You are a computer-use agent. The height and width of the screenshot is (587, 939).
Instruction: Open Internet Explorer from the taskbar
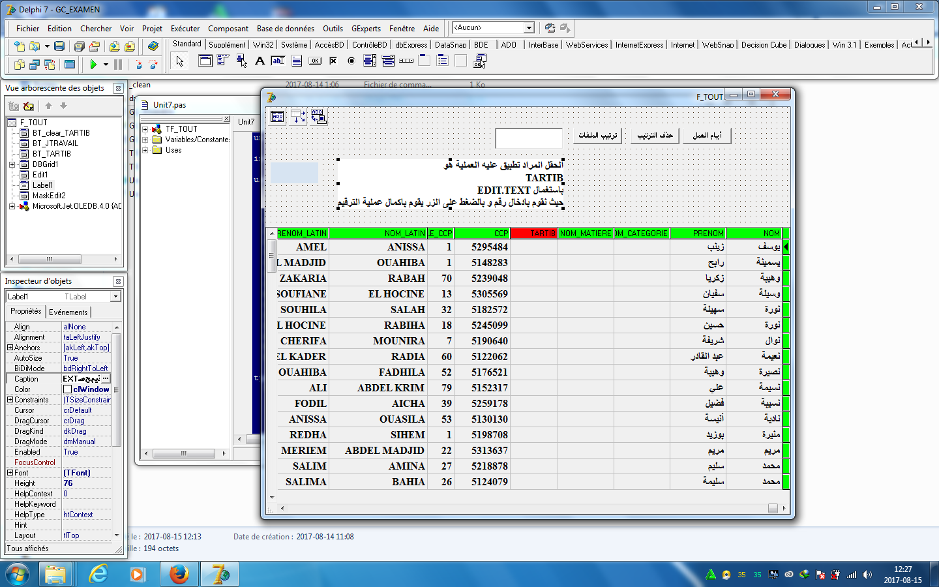point(98,575)
